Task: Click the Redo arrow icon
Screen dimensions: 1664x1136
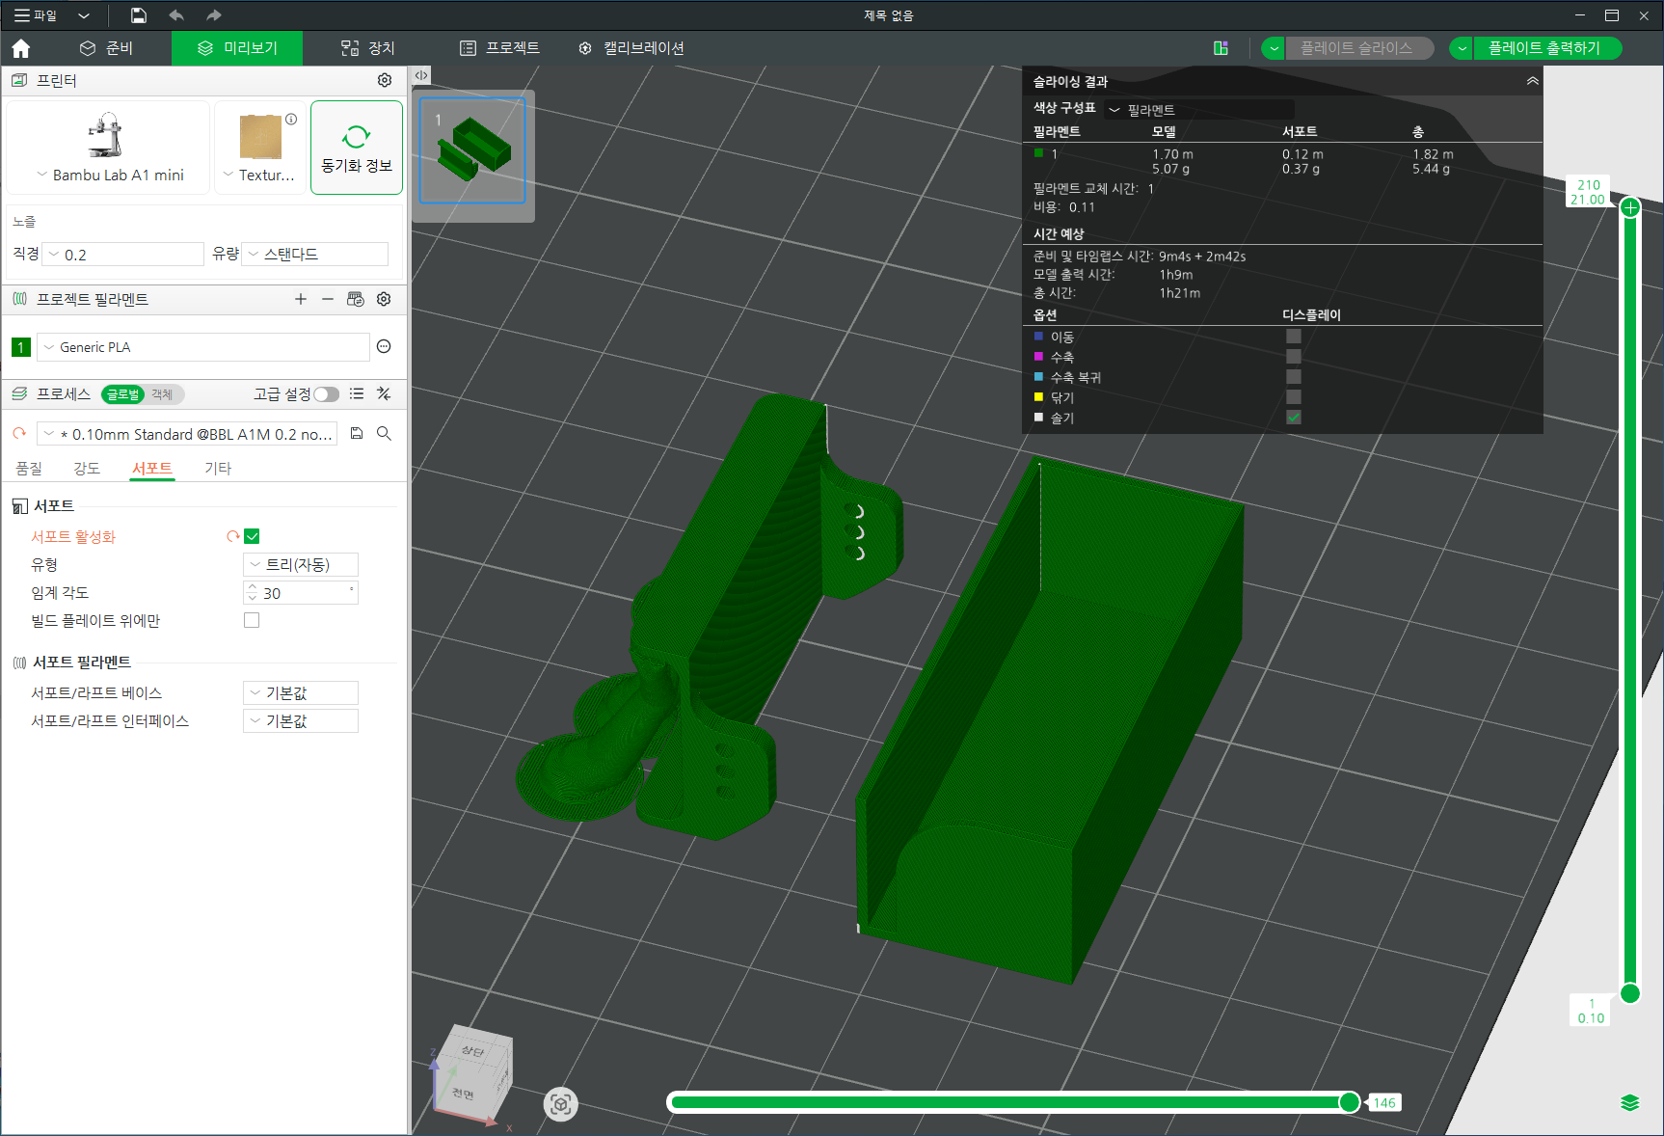Action: point(214,15)
